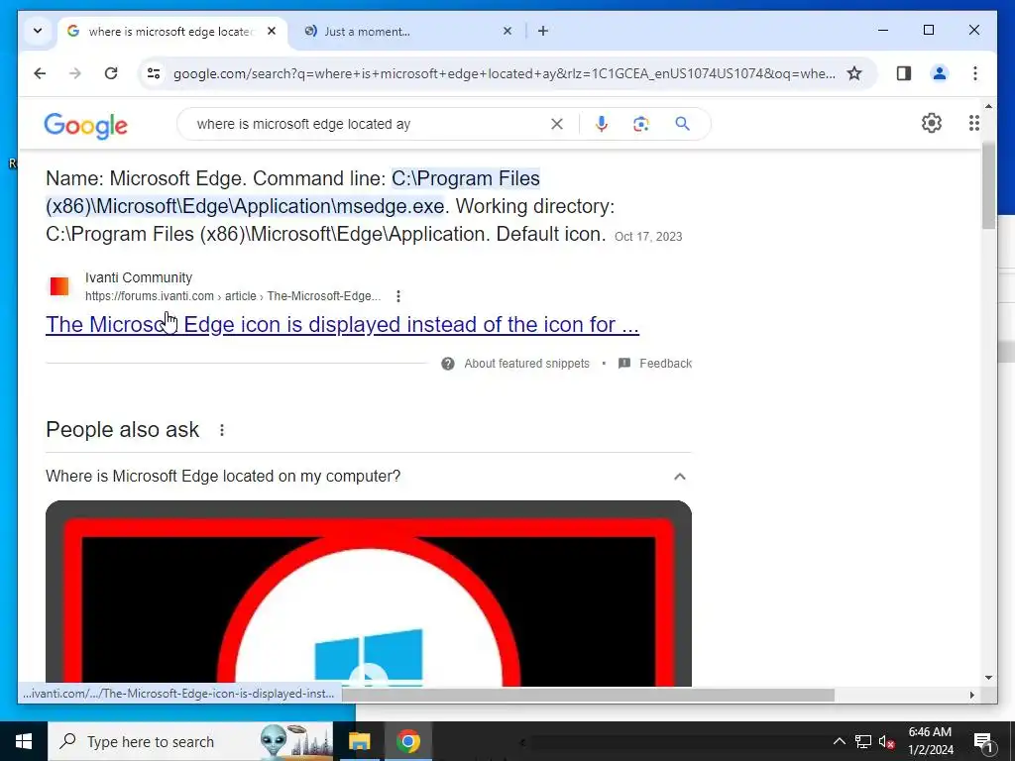Open more options for Ivanti result
This screenshot has height=761, width=1015.
[x=398, y=295]
